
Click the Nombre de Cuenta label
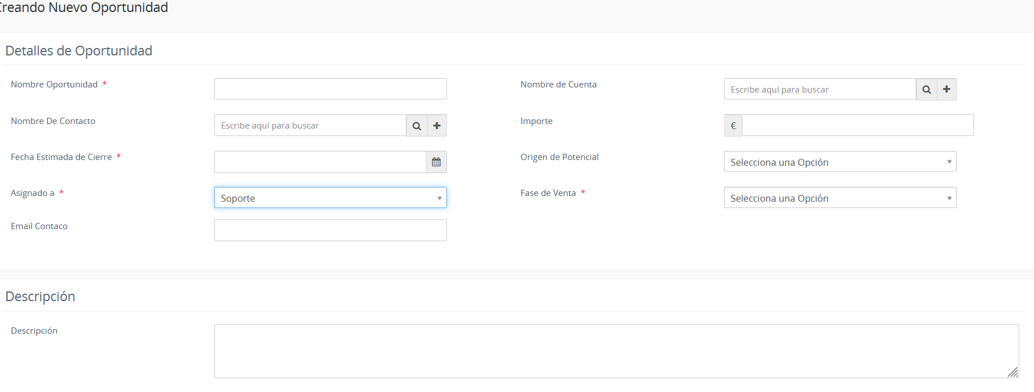tap(558, 85)
